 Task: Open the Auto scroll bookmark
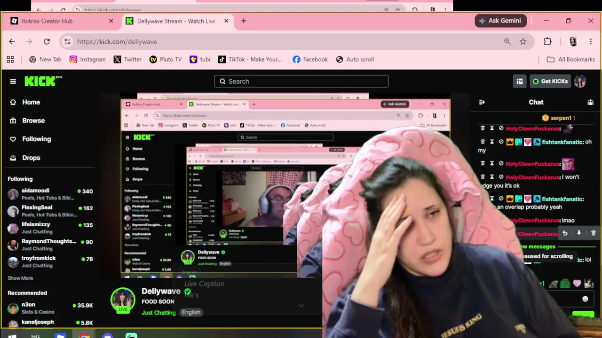pyautogui.click(x=355, y=59)
